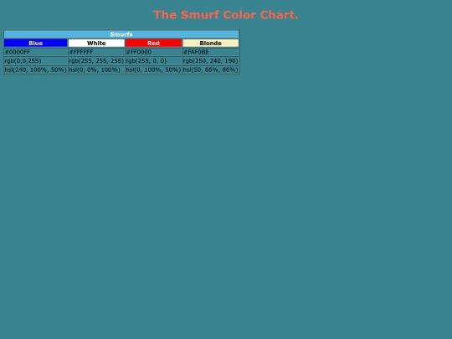Select the '#FFFFFF' hex cell
The height and width of the screenshot is (339, 452).
point(96,52)
